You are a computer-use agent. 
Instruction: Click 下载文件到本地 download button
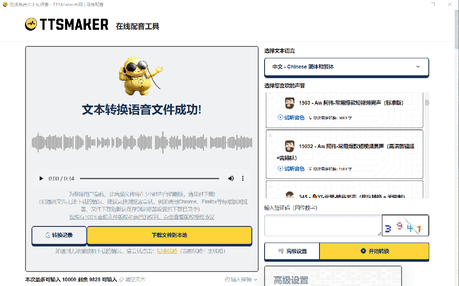pos(169,235)
